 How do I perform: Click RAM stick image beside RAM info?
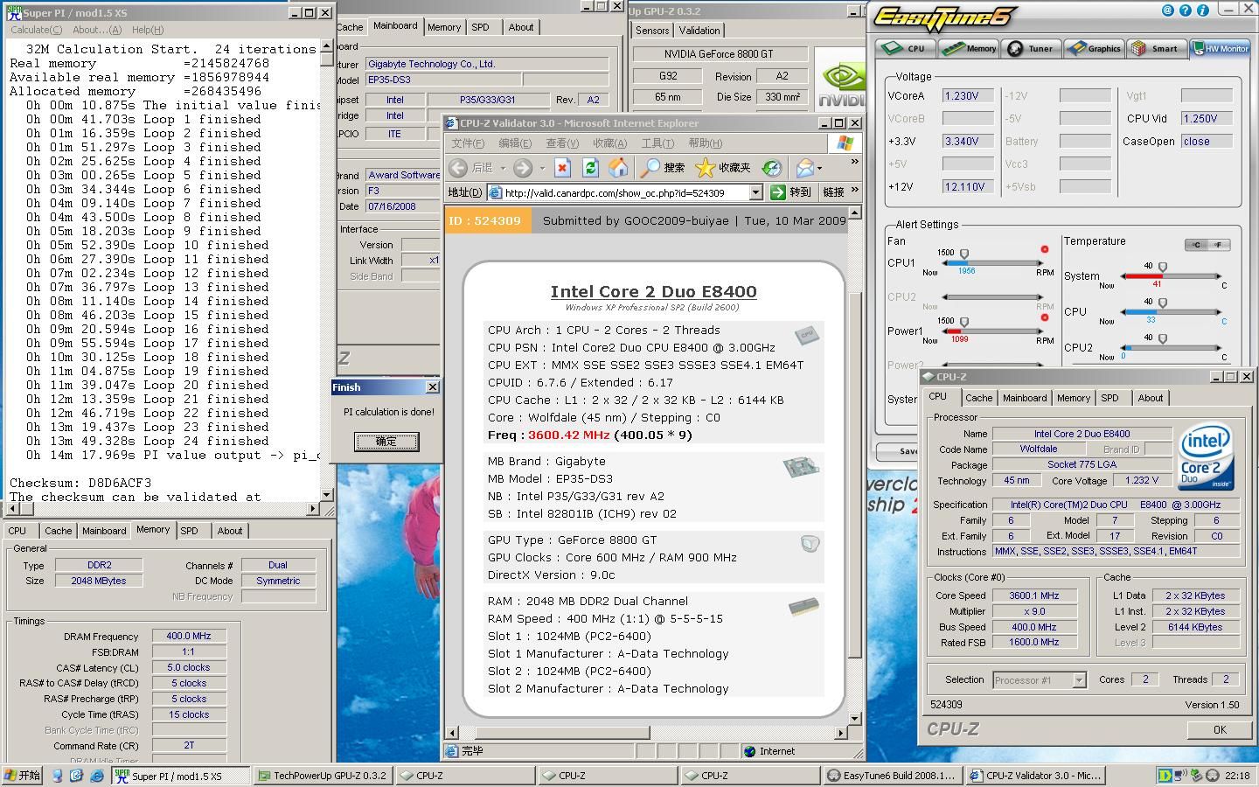(x=804, y=607)
